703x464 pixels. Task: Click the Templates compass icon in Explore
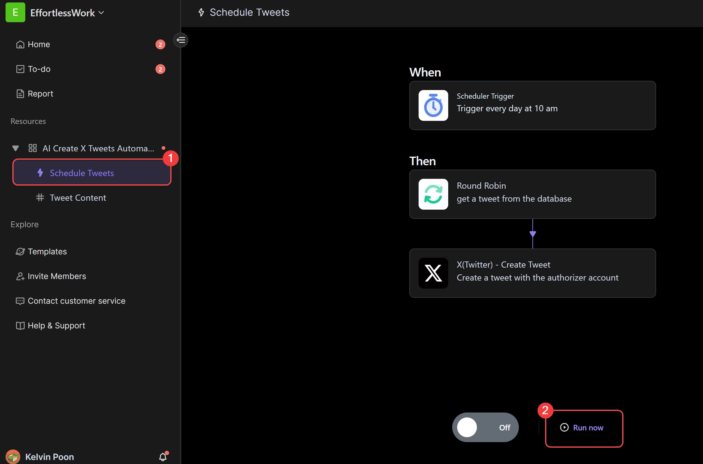pos(20,251)
